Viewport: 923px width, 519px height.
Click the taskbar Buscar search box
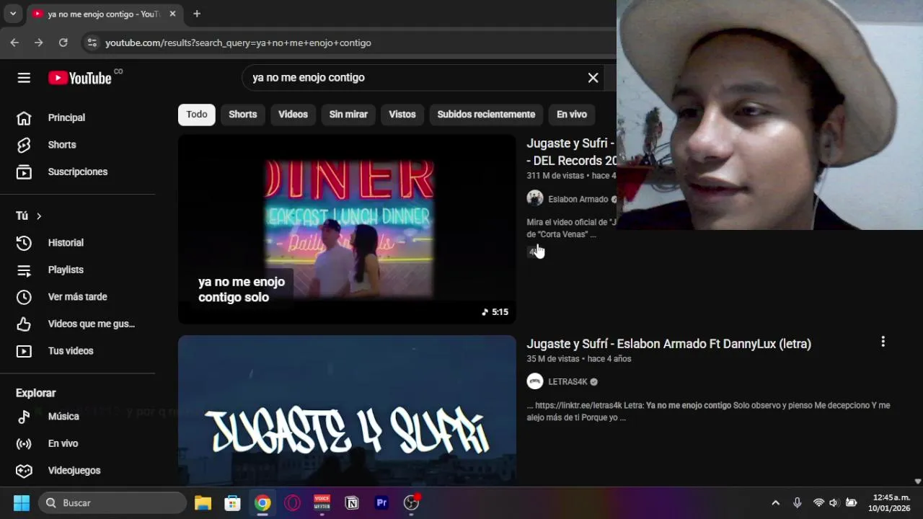112,502
